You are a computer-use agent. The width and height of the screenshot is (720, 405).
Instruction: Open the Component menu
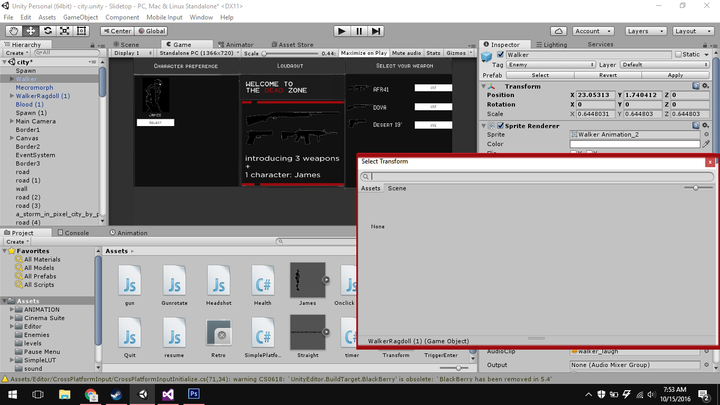coord(122,17)
